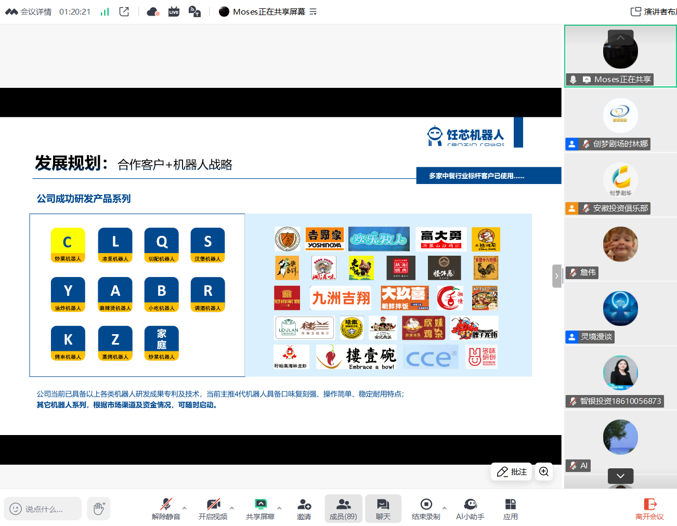The height and width of the screenshot is (526, 677).
Task: Click the B 小吃机器人 product tile
Action: tap(162, 294)
